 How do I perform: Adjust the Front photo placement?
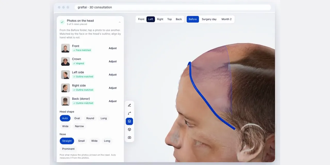click(113, 48)
